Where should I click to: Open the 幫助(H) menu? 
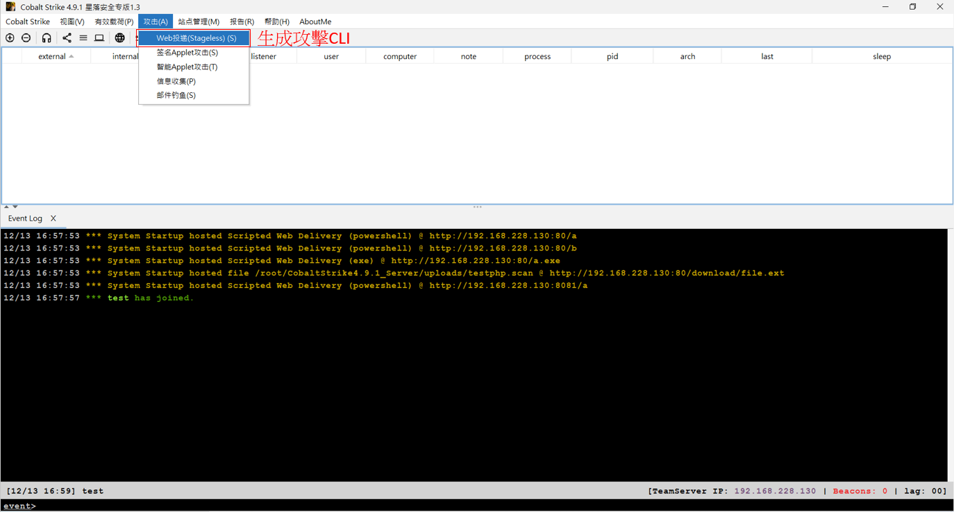pyautogui.click(x=277, y=22)
